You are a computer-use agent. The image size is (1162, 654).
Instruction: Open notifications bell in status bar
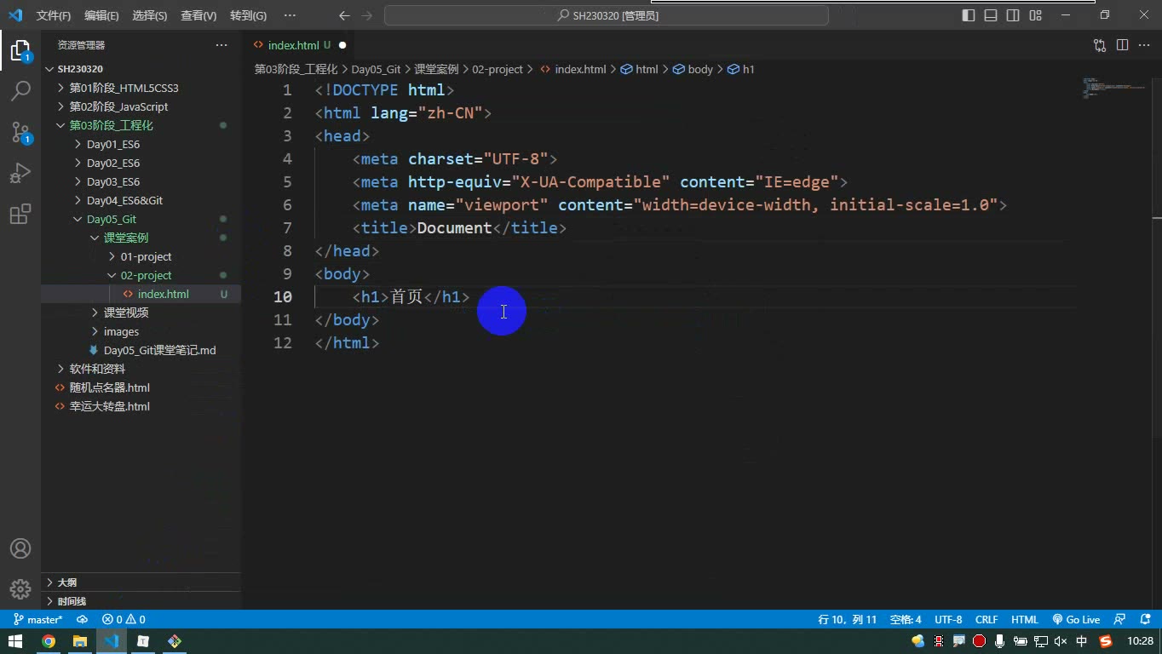(1145, 620)
